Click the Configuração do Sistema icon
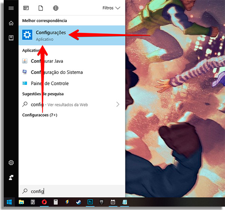This screenshot has width=225, height=210. point(25,72)
